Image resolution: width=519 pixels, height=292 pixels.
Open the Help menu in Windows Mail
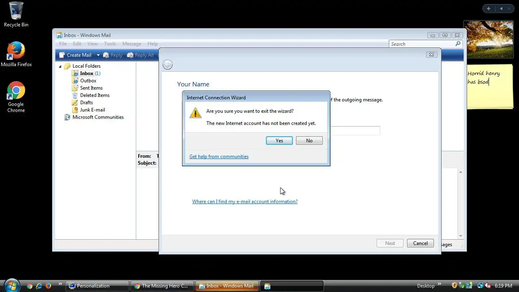pos(152,44)
